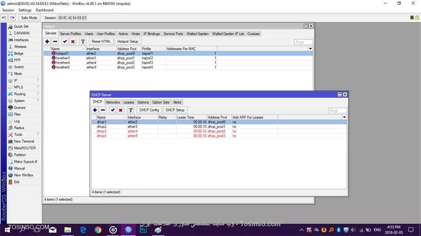The image size is (421, 236).
Task: Switch to Leases tab in DHCP Server
Action: click(129, 103)
